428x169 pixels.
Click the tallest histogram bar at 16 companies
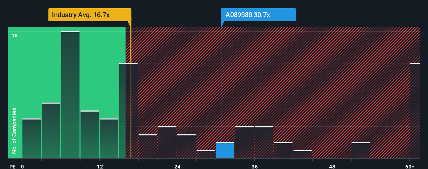pyautogui.click(x=70, y=95)
